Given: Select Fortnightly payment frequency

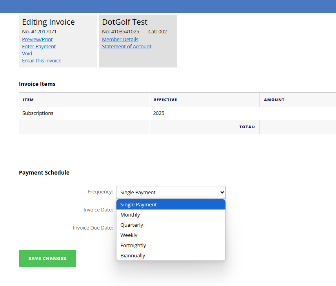Looking at the screenshot, I should coord(171,245).
